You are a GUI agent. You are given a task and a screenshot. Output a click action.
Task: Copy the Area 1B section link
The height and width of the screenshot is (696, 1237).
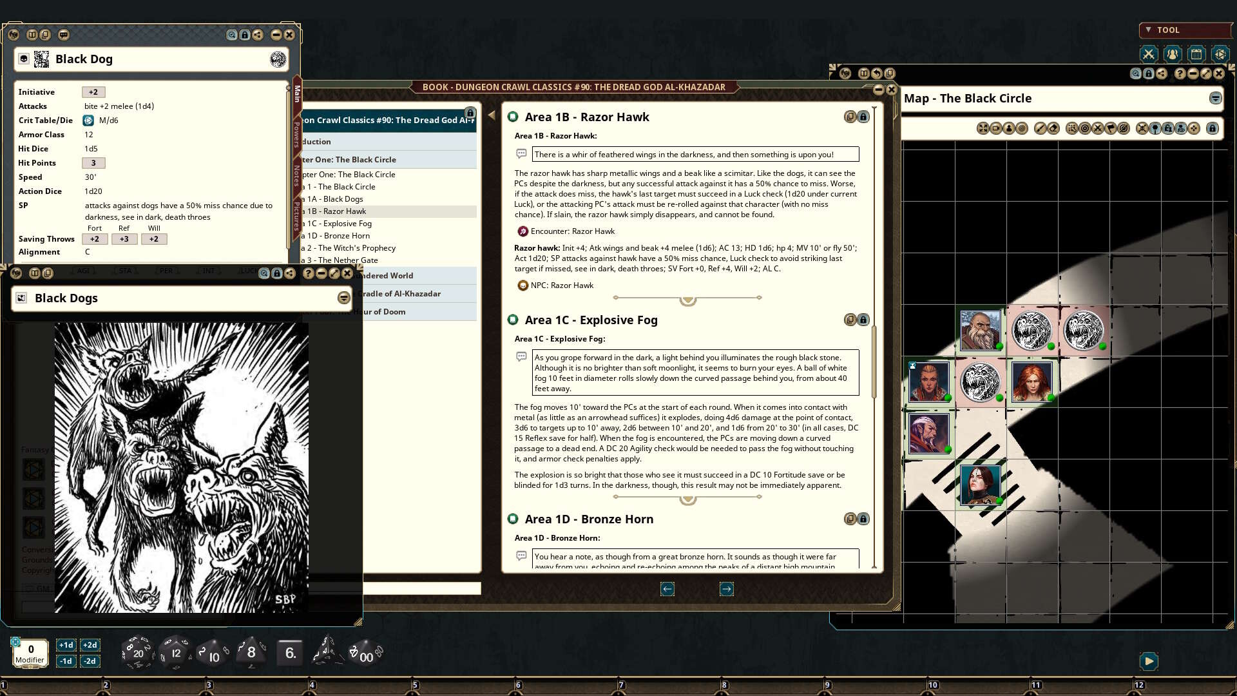pos(850,117)
